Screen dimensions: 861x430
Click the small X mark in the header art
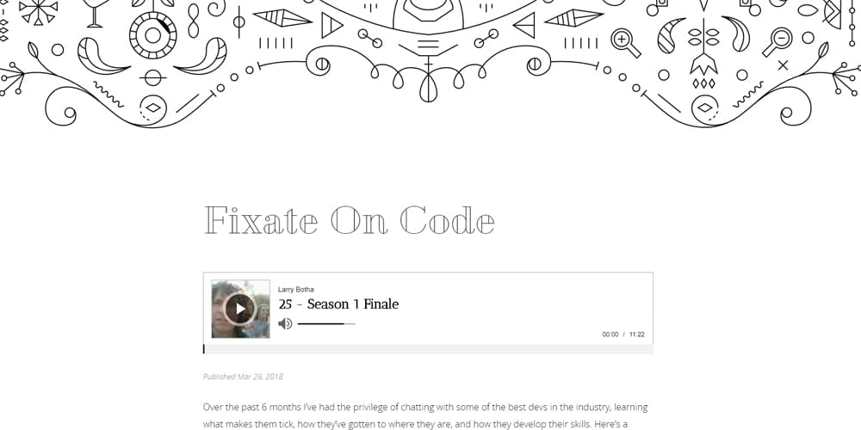[783, 65]
